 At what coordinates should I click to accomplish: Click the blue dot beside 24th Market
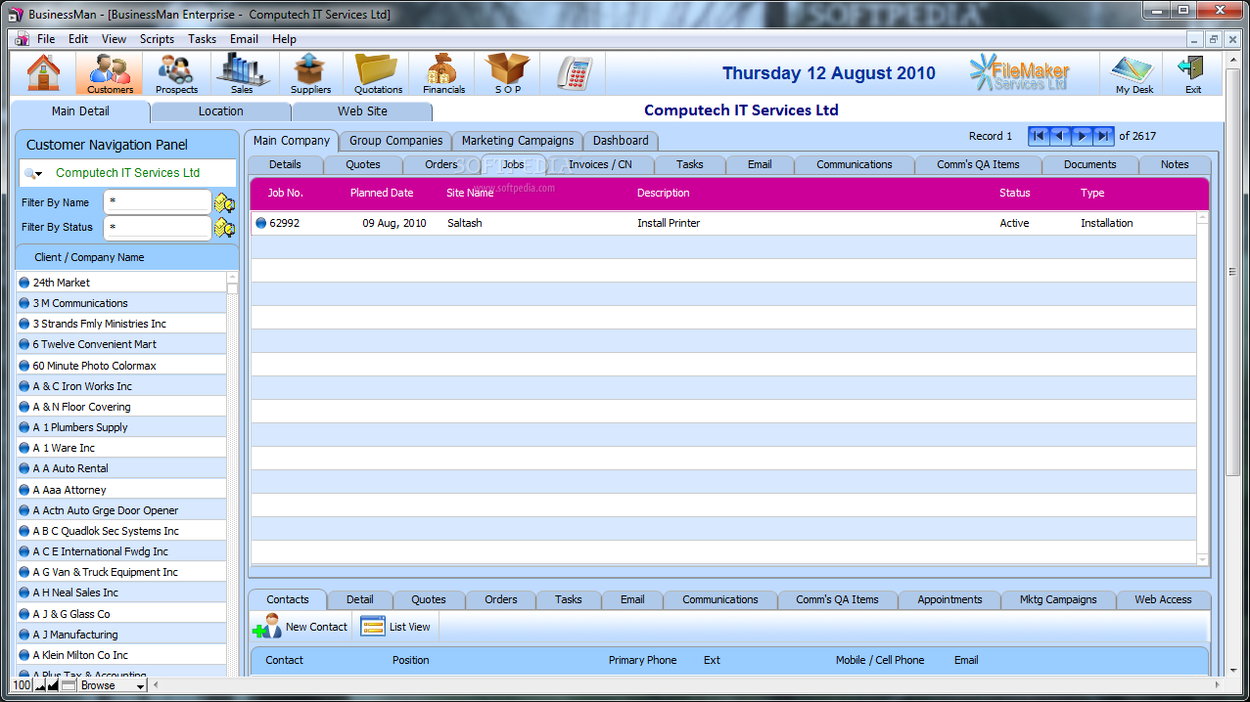coord(24,283)
